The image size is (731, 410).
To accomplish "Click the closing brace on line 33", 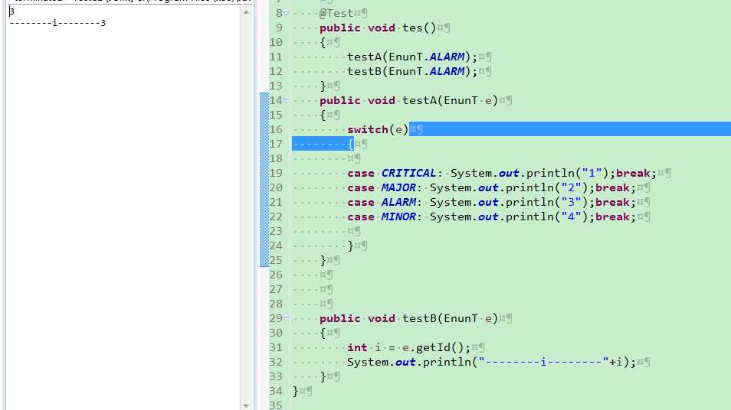I will [323, 376].
